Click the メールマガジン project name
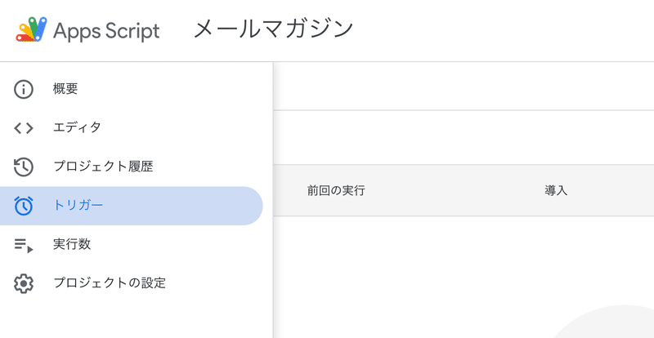 (x=274, y=29)
